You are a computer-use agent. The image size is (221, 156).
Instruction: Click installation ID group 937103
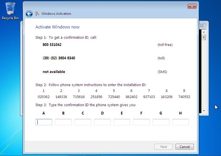click(x=149, y=97)
